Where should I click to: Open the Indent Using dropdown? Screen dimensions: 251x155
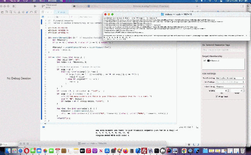(x=230, y=86)
